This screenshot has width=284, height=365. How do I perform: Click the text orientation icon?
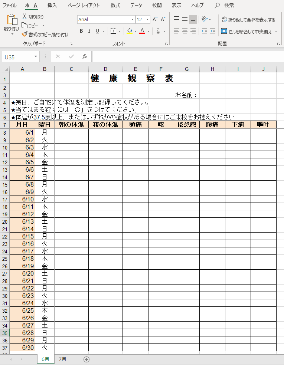point(205,19)
